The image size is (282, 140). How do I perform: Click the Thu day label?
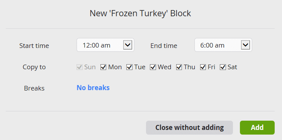[189, 67]
